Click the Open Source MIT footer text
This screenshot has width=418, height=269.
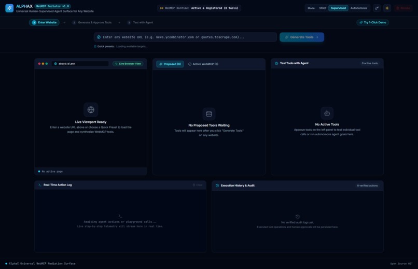pyautogui.click(x=401, y=264)
